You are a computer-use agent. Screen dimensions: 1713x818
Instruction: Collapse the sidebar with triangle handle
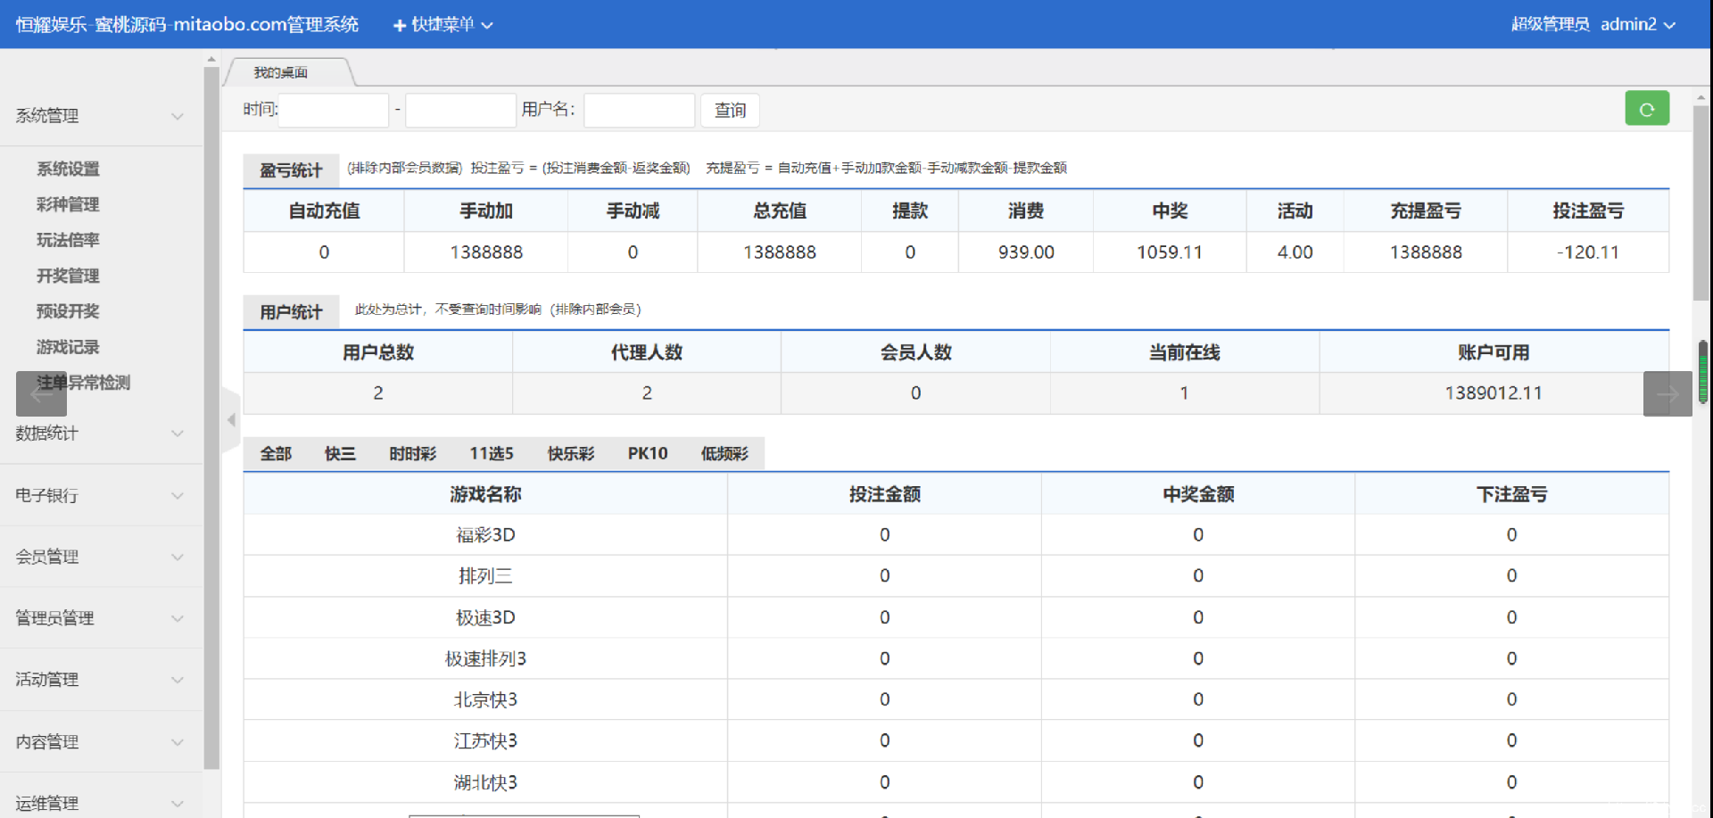click(x=231, y=419)
